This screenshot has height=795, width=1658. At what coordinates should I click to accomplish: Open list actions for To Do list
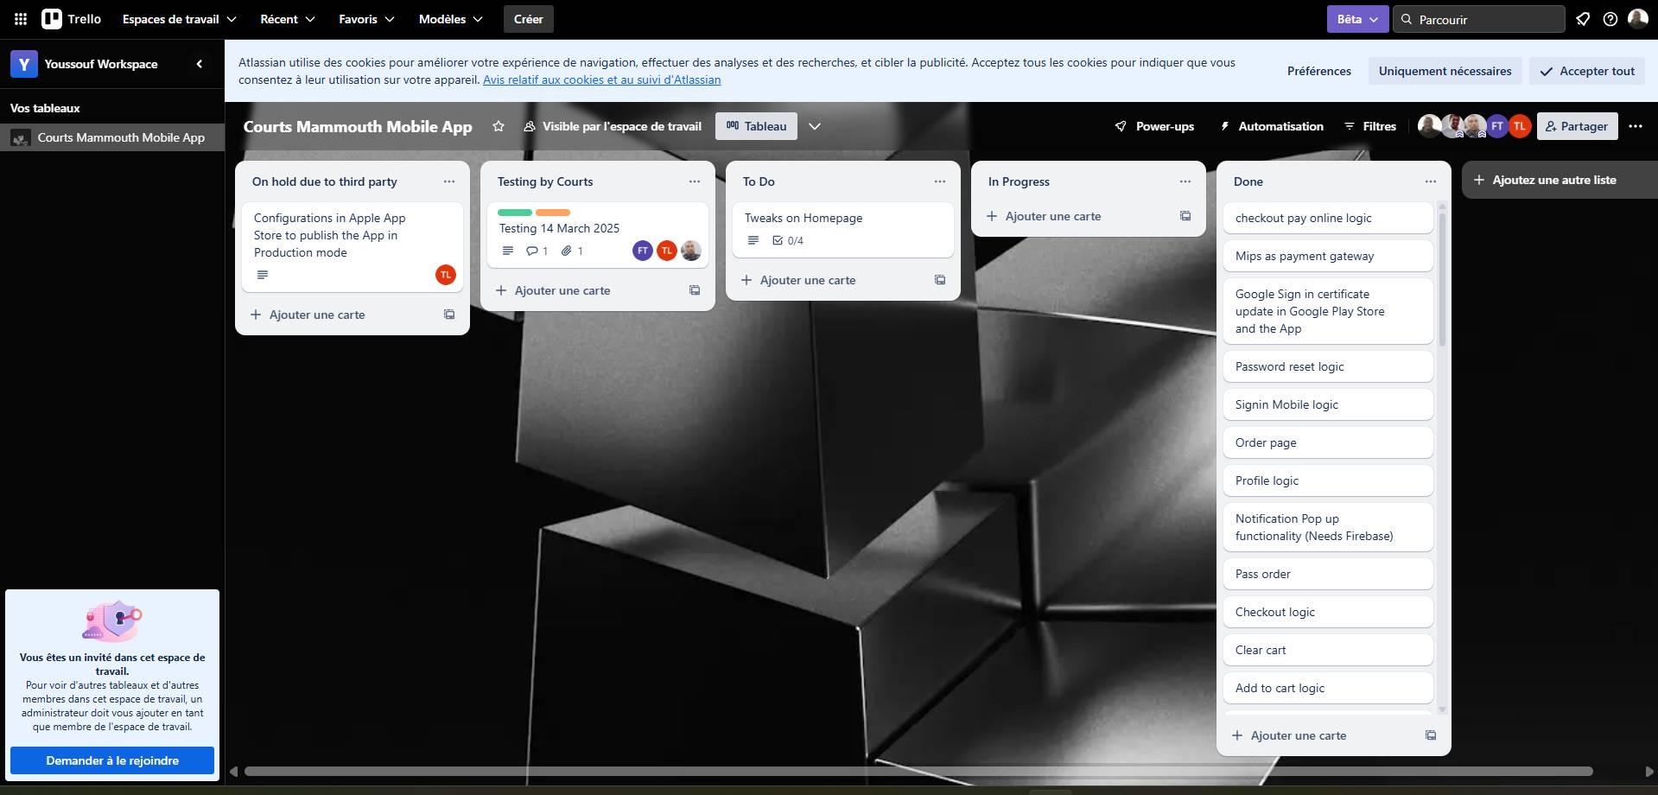(939, 181)
